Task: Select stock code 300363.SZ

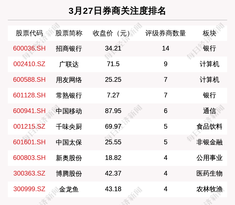Action: 29,173
